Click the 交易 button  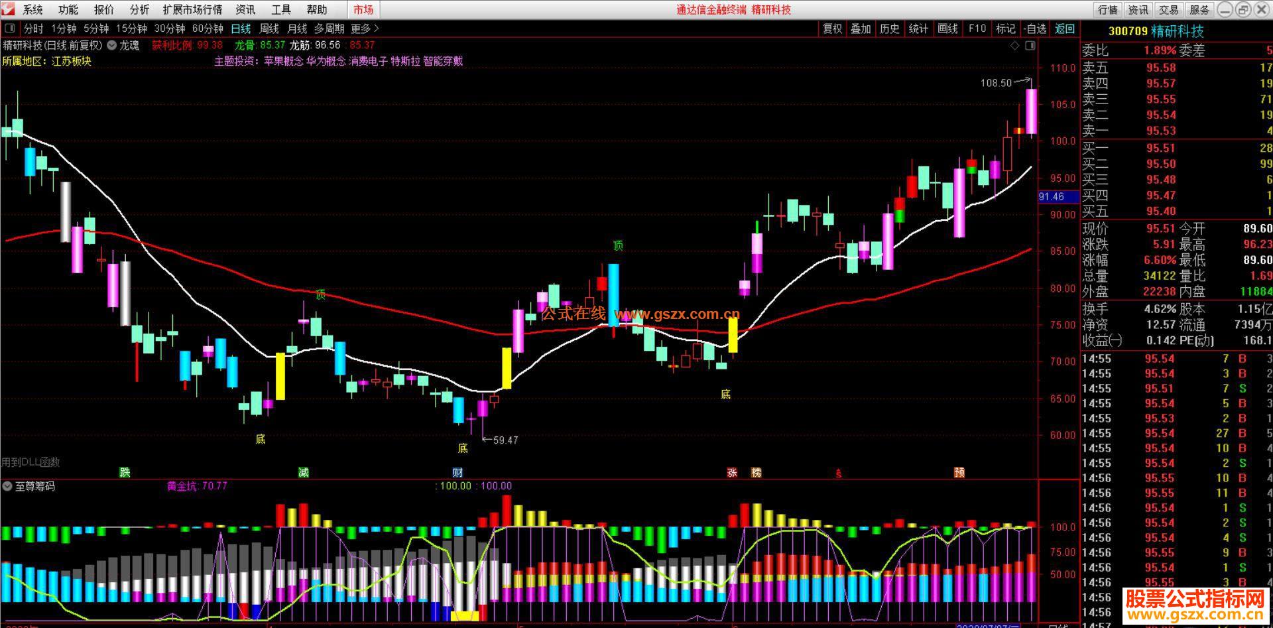coord(1168,10)
